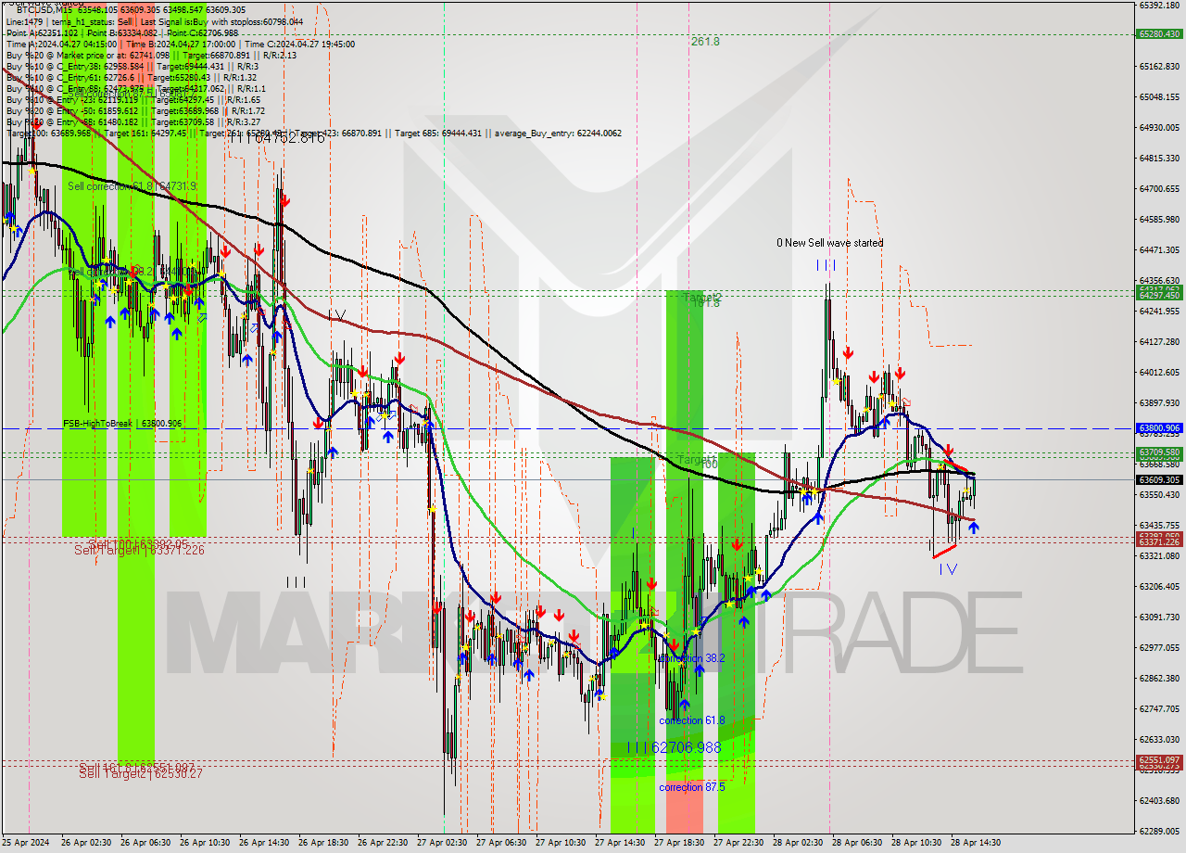Select the '26 Apr 06:30' time label
1186x853 pixels.
click(146, 843)
